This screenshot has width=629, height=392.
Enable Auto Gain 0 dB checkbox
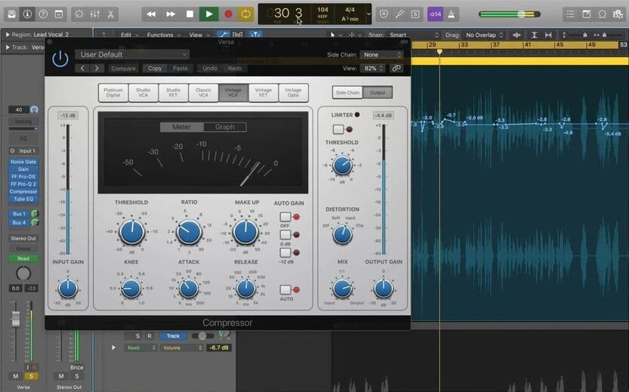(x=285, y=235)
